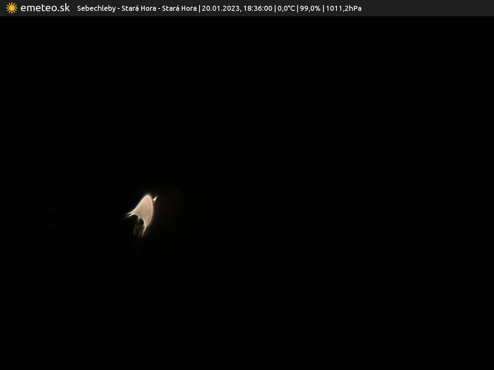494x370 pixels.
Task: Click the separator bar before the date
Action: 199,8
